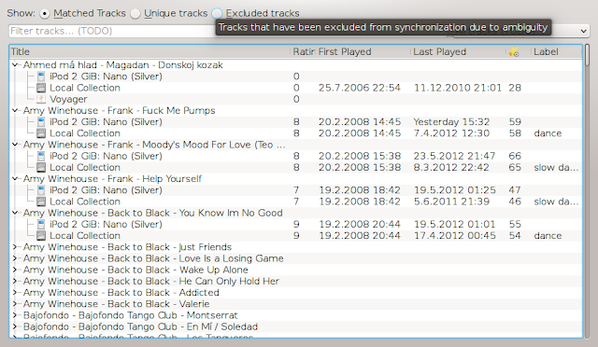The image size is (598, 347).
Task: Sort by the Title column header
Action: 149,52
